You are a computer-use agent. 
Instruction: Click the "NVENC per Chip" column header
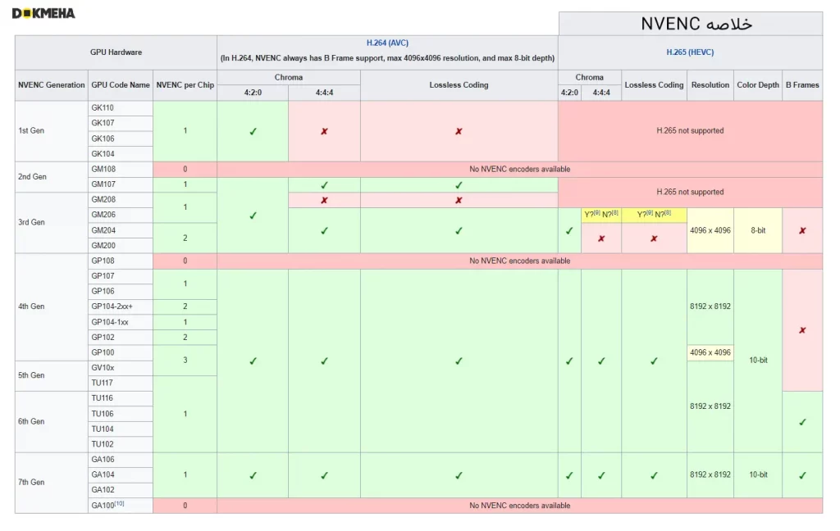coord(185,84)
